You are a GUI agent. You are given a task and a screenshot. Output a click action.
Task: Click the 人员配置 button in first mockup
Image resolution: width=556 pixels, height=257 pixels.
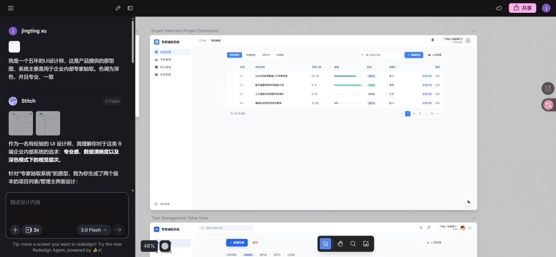(x=435, y=55)
